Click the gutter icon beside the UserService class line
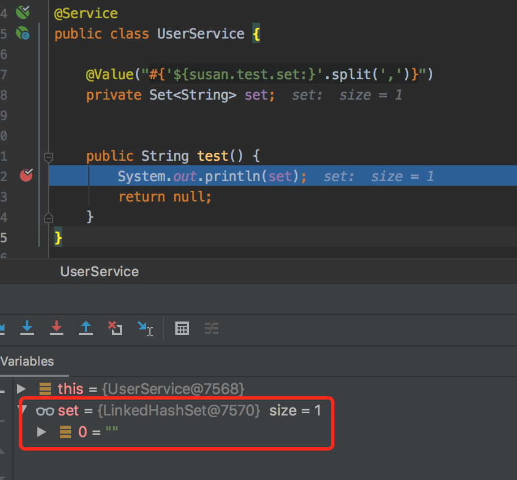This screenshot has height=480, width=517. coord(23,33)
